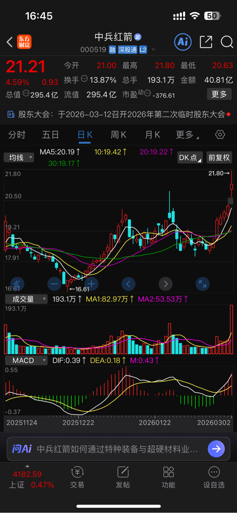Viewport: 237px width, 513px height.
Task: Switch to the 月K tab
Action: (152, 135)
